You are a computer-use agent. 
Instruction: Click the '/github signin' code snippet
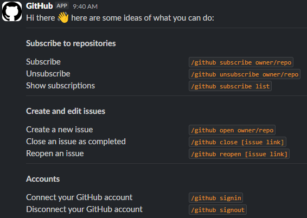pos(216,198)
